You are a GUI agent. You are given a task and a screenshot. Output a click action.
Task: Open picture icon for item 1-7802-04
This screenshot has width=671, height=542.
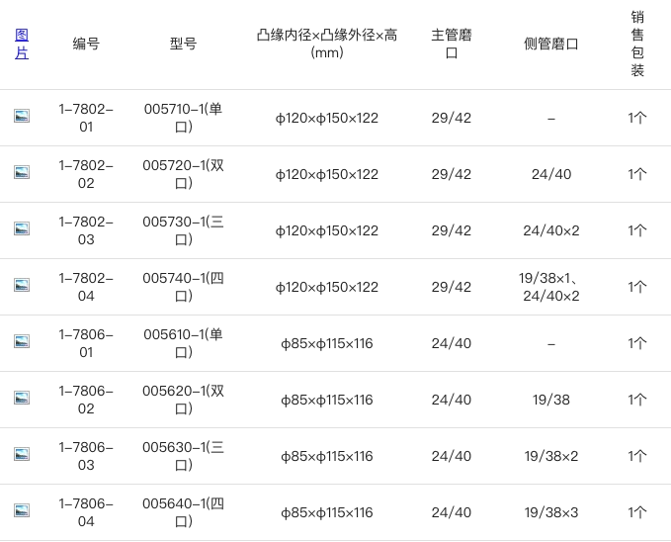(22, 285)
